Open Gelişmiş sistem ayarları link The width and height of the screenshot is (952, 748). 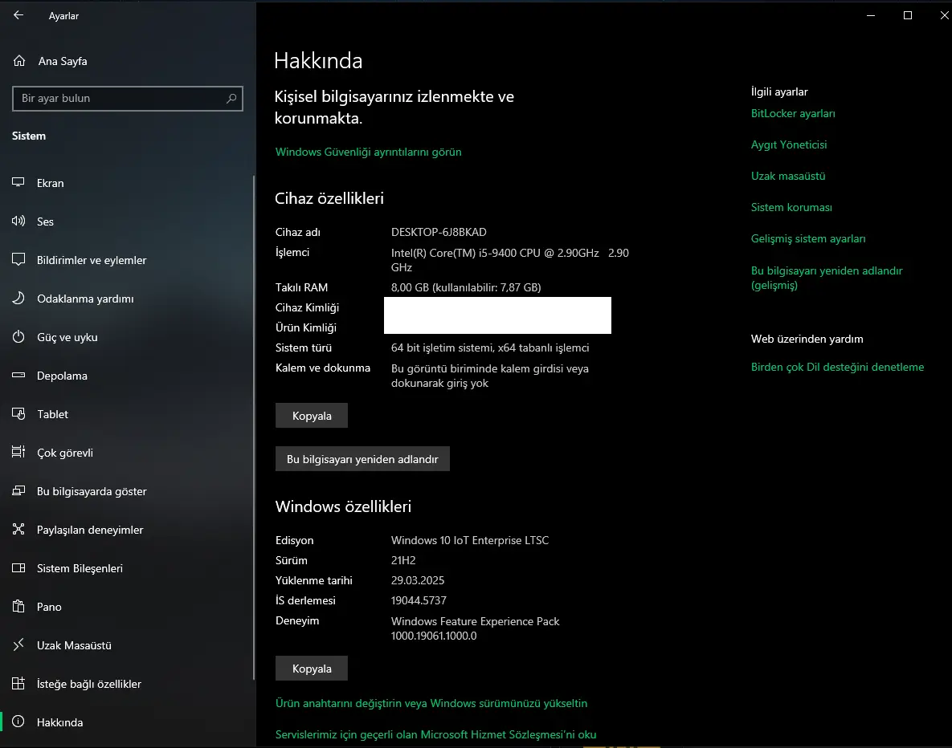(x=808, y=238)
